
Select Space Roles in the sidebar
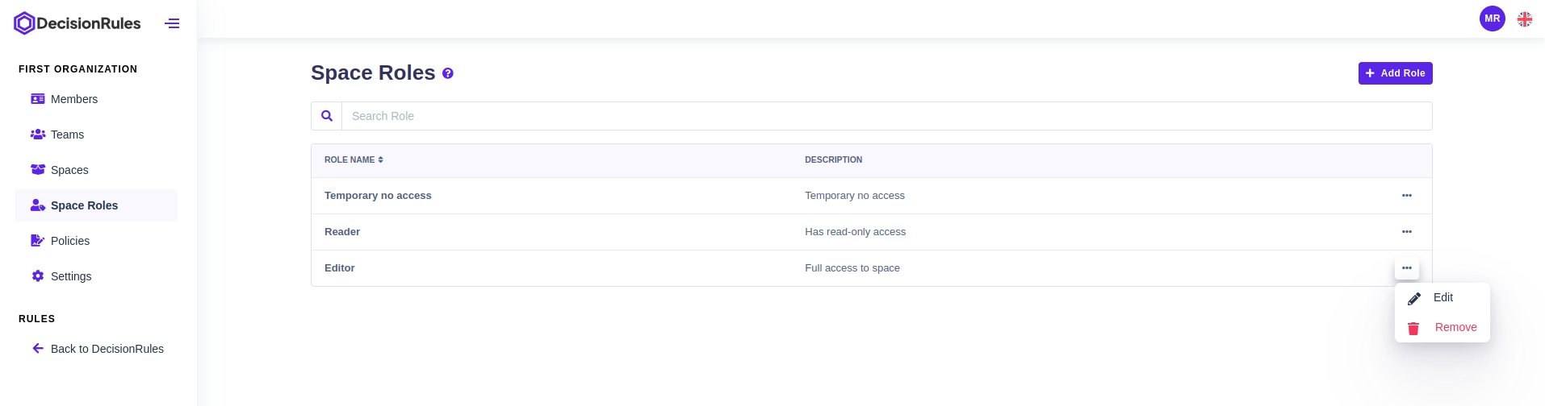(x=84, y=205)
